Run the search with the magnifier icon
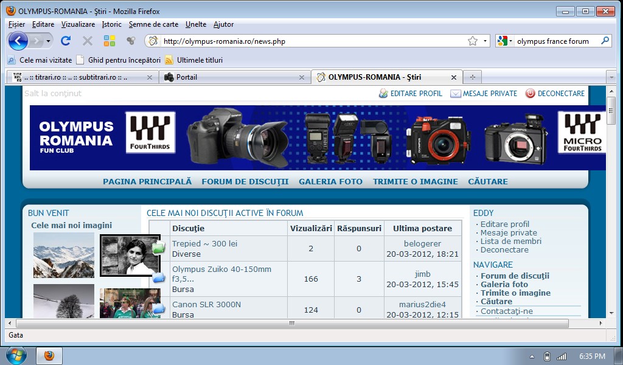This screenshot has width=623, height=365. [605, 41]
